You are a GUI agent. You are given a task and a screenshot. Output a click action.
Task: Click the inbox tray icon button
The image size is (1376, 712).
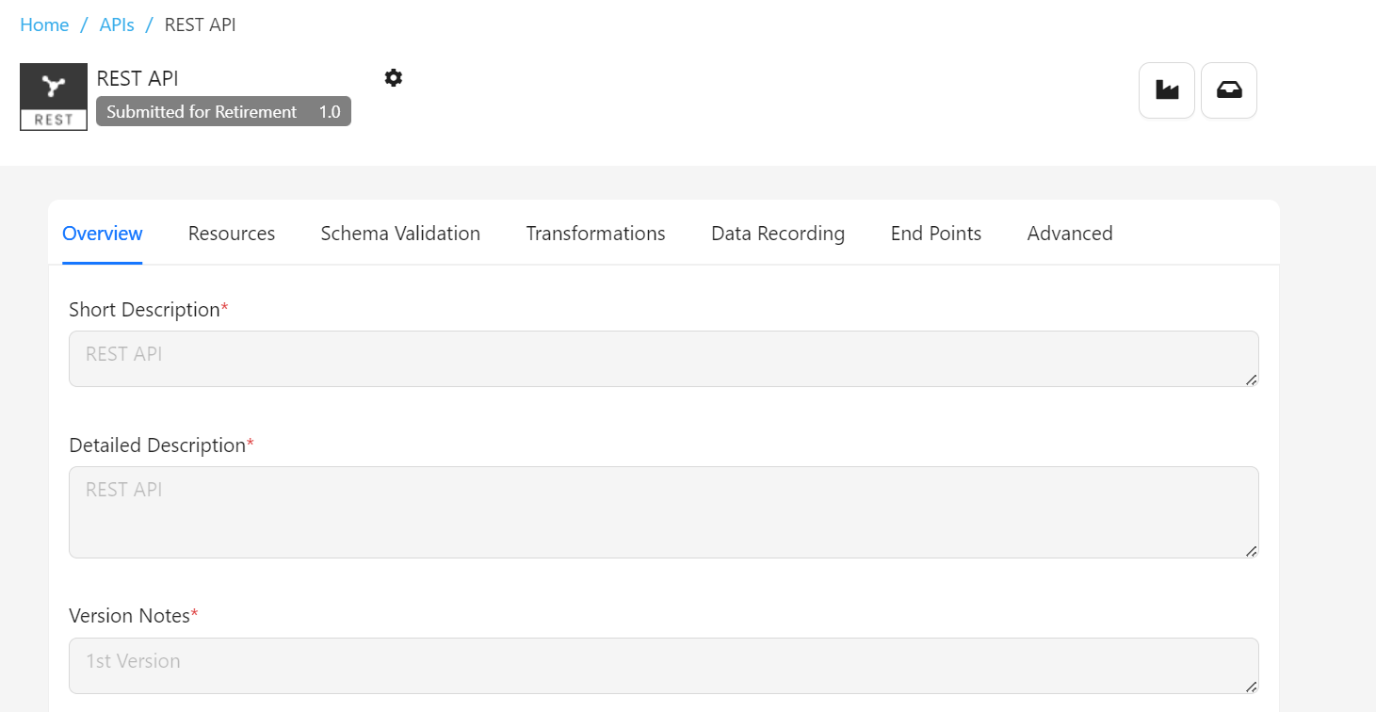tap(1229, 90)
